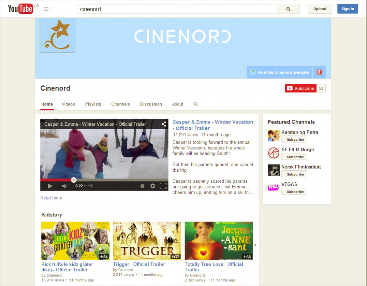Viewport: 367px width, 286px height.
Task: Open Norsk Filminstitutt channel avatar
Action: tap(274, 170)
